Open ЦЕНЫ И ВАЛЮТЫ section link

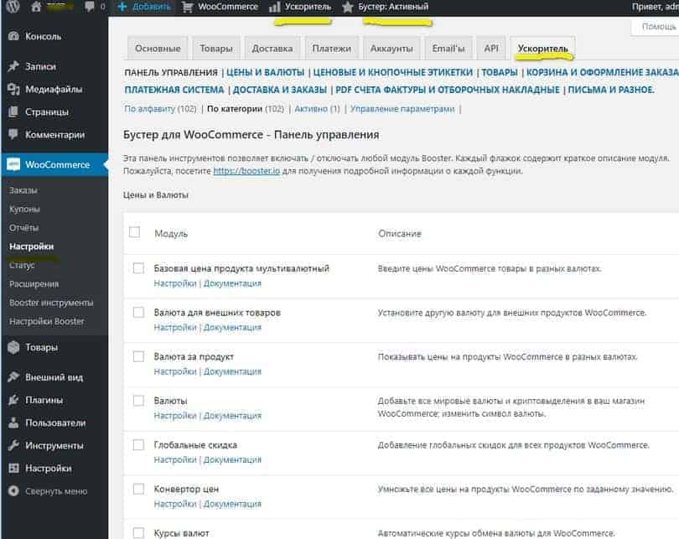click(266, 72)
